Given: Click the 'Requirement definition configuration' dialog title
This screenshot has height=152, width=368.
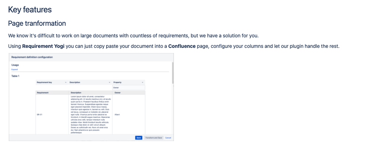Looking at the screenshot, I should 32,57.
